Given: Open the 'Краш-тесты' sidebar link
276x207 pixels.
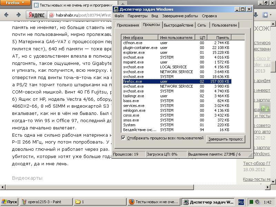Looking at the screenshot, I should coord(257,179).
